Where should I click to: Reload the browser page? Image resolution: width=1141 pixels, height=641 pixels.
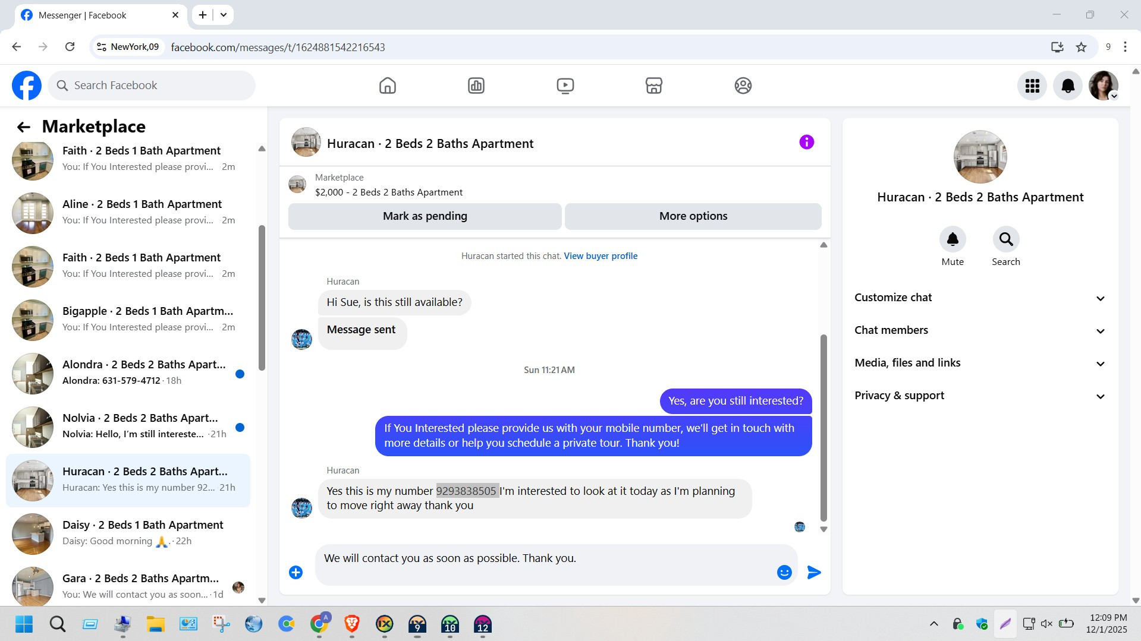(70, 47)
